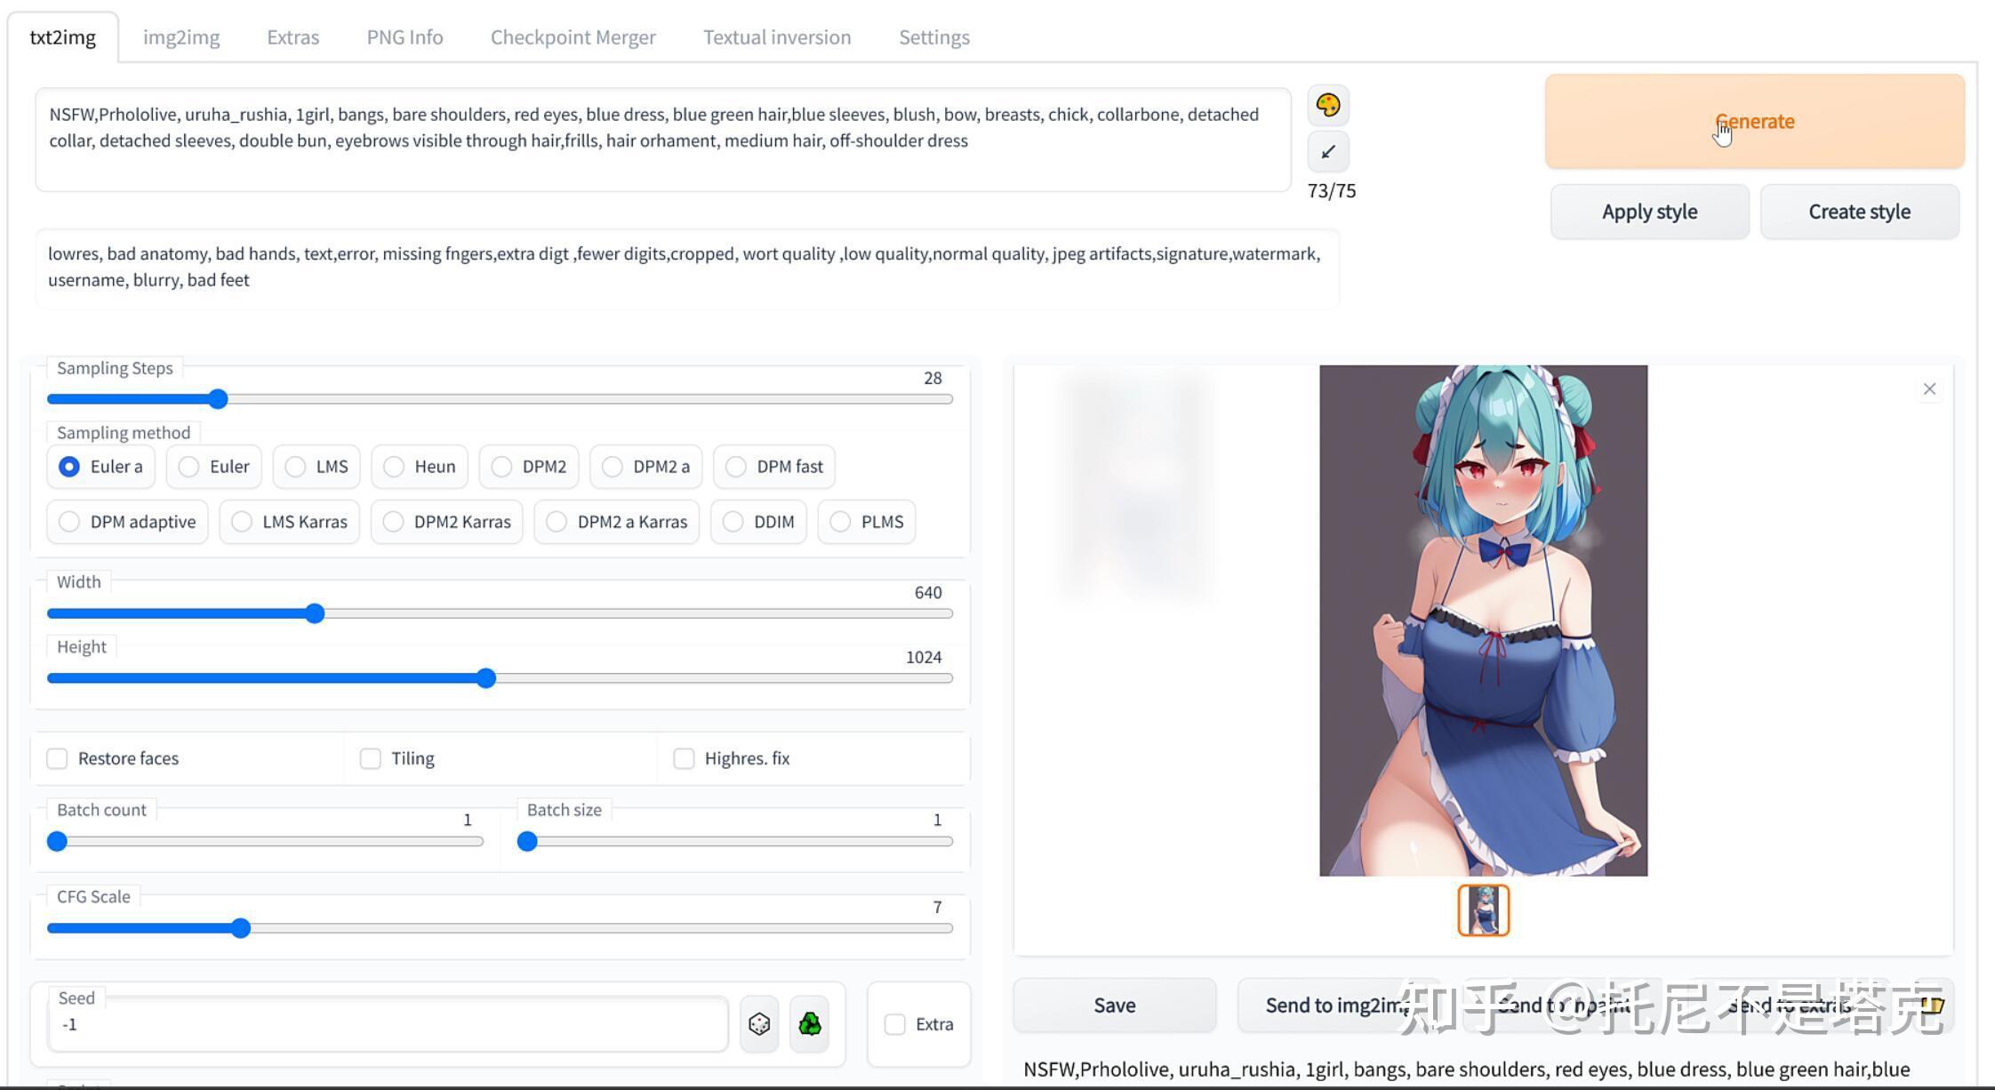This screenshot has width=1995, height=1090.
Task: Choose DPM2 a Karras sampler
Action: (x=557, y=522)
